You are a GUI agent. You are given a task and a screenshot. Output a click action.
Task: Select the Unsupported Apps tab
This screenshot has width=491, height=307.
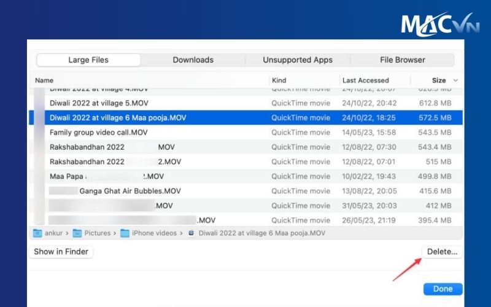298,60
